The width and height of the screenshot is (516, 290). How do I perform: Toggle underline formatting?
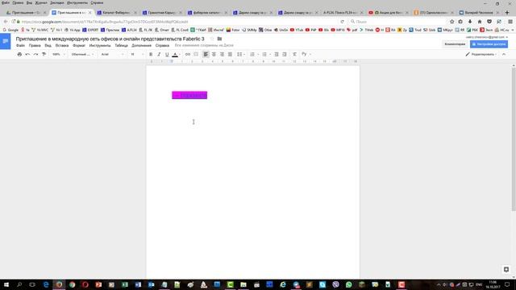point(167,54)
